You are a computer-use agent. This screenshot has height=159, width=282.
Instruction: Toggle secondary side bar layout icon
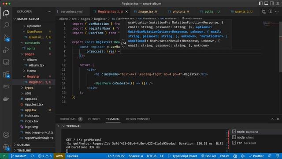pyautogui.click(x=272, y=4)
